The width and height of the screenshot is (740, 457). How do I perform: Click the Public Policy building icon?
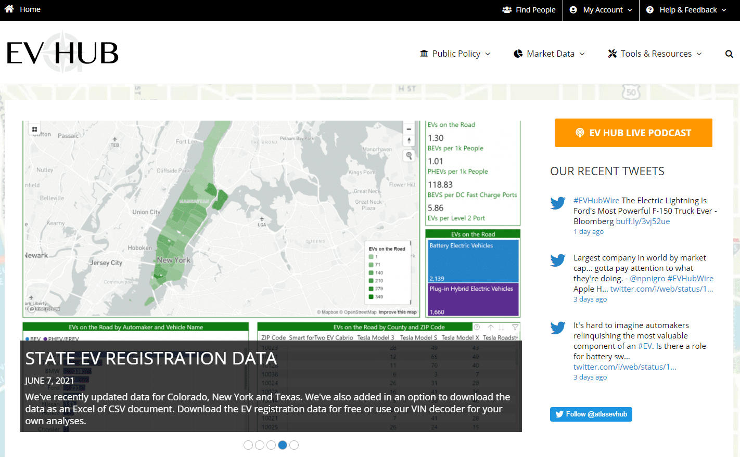click(424, 54)
